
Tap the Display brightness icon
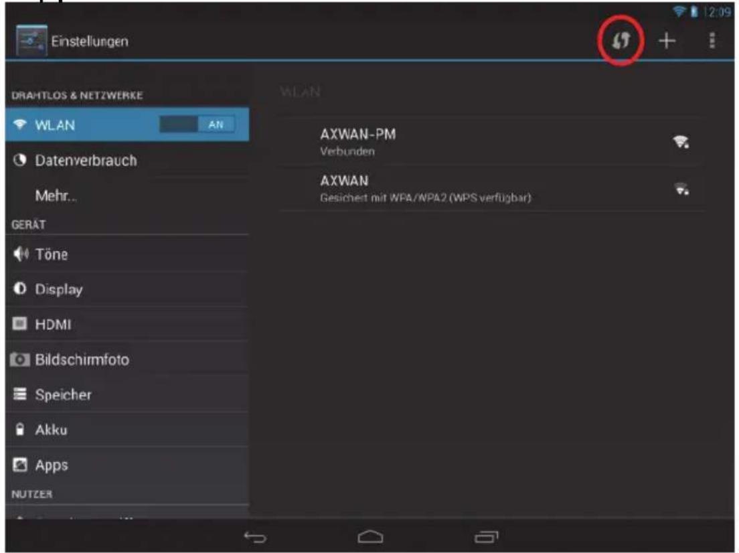click(20, 289)
